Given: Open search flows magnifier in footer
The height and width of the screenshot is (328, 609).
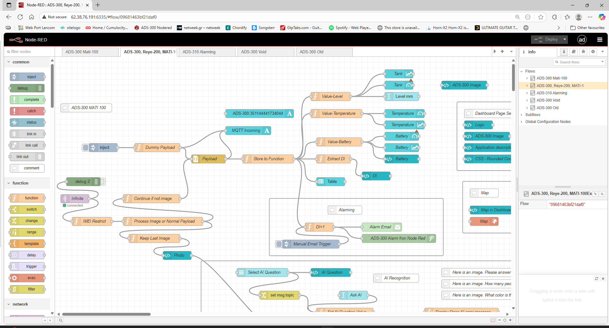Looking at the screenshot, I should (61, 320).
